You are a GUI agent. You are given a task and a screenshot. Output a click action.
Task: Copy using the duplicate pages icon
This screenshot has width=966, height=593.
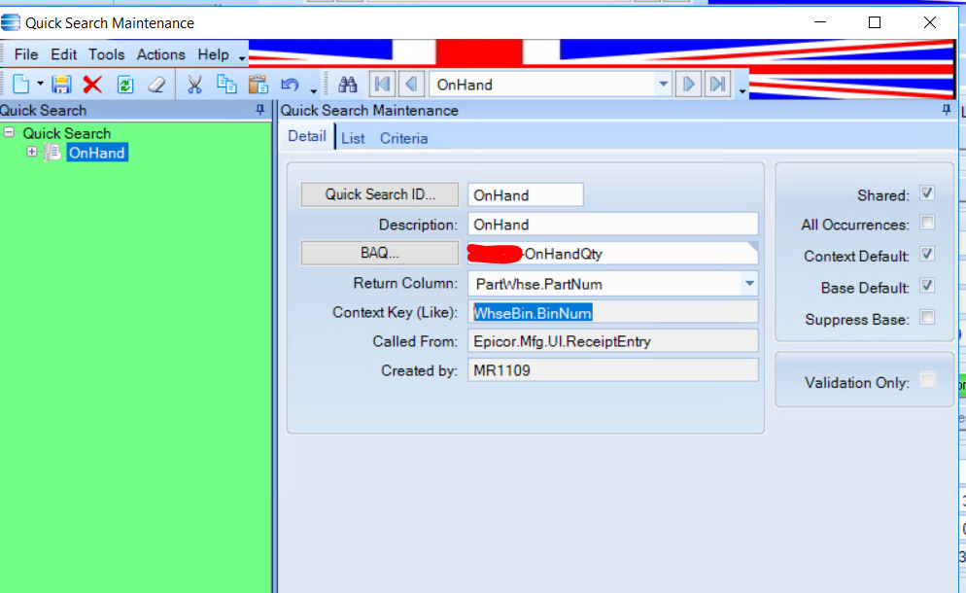tap(226, 84)
